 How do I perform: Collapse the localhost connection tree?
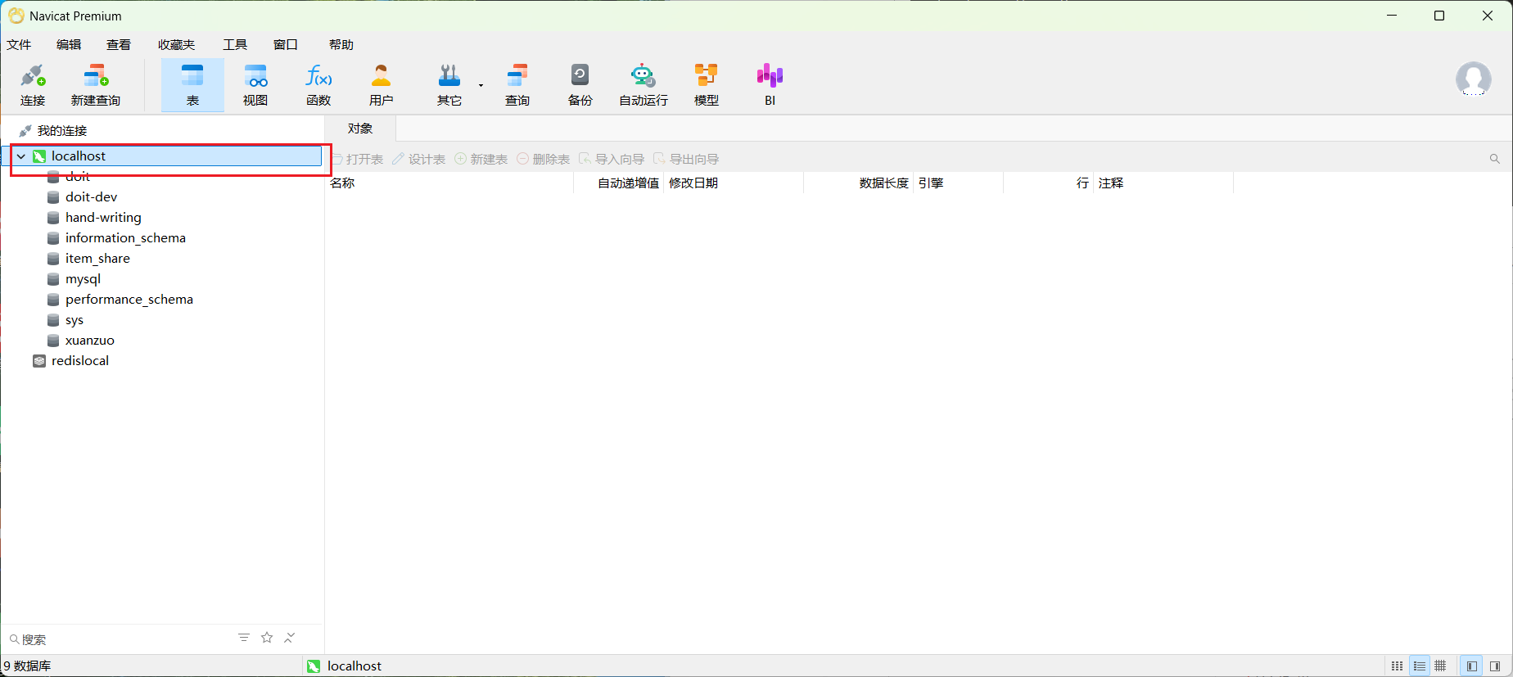coord(21,156)
